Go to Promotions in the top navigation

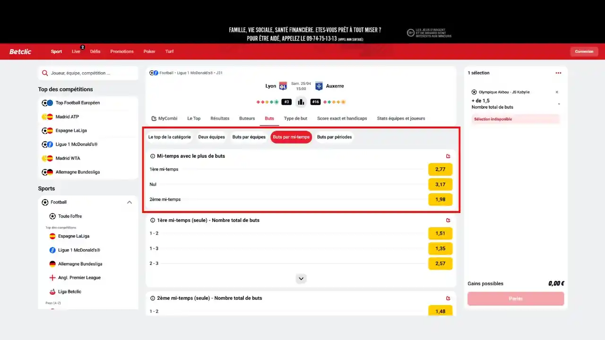[122, 51]
